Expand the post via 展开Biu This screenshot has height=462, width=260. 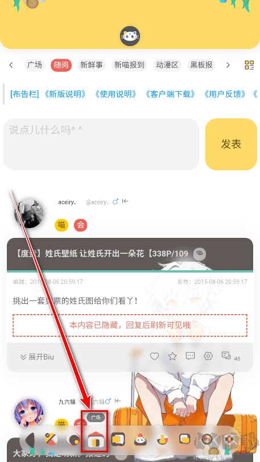(x=37, y=357)
